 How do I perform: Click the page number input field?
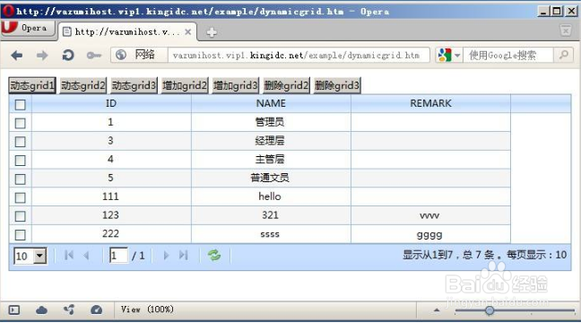pyautogui.click(x=118, y=256)
